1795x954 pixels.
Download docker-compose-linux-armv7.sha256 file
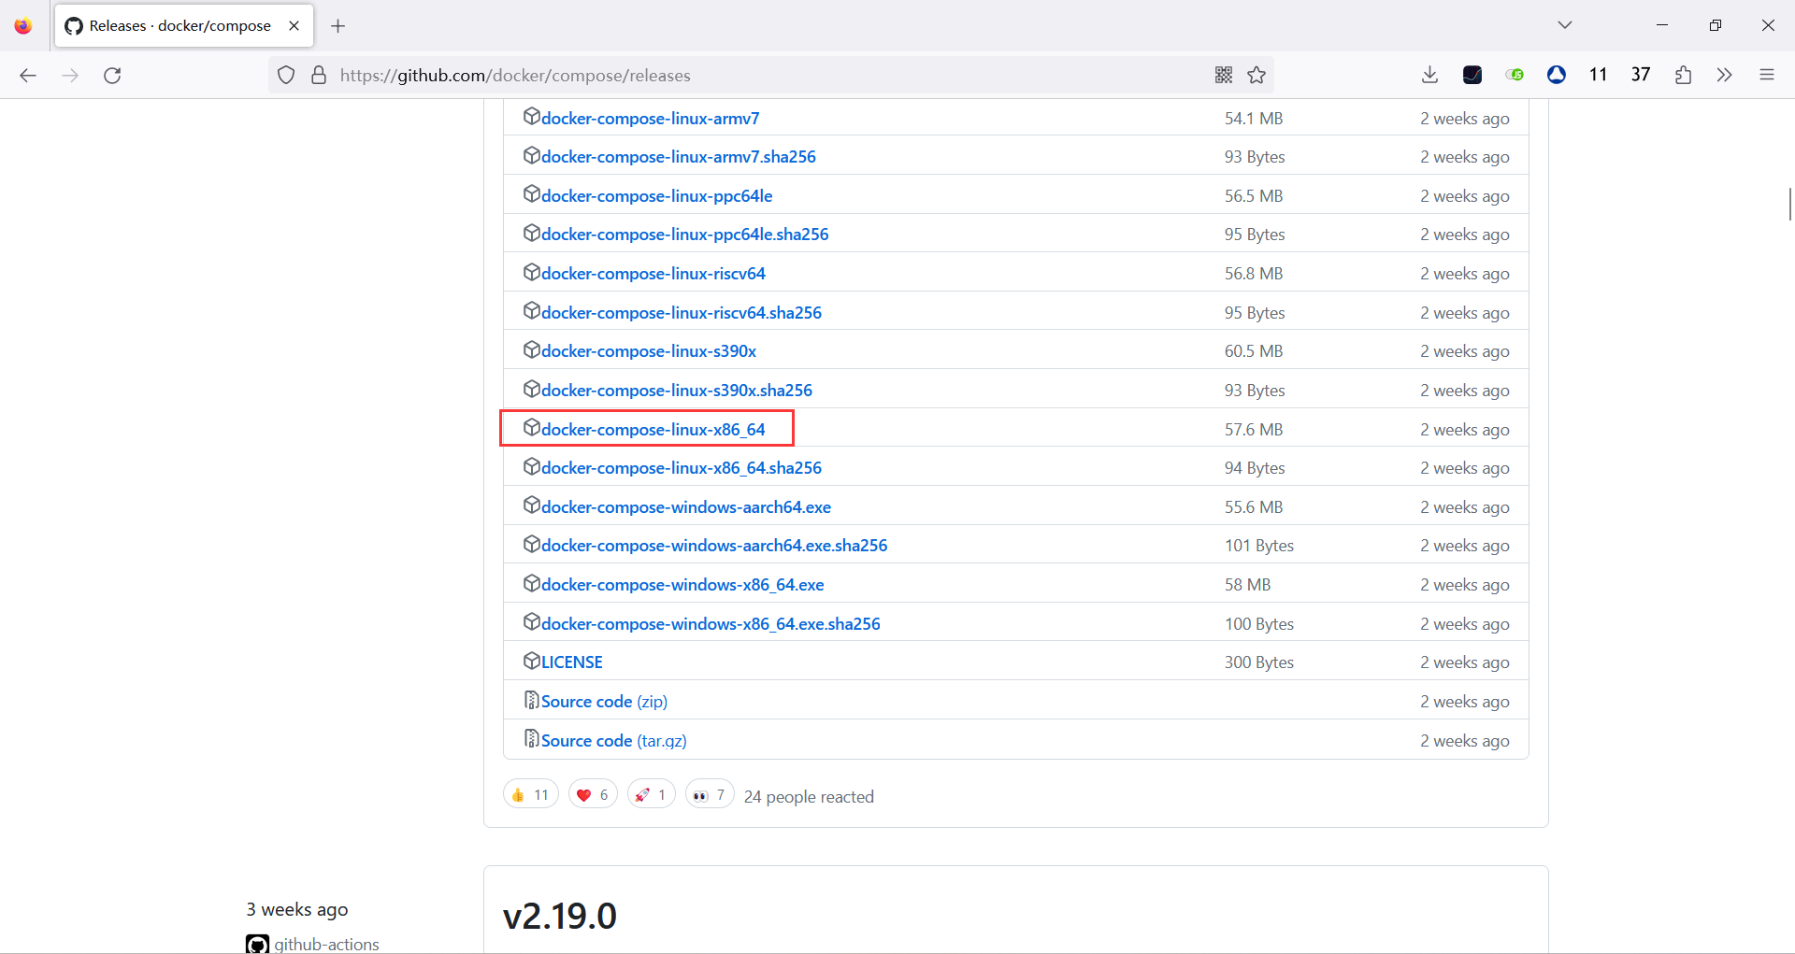pos(679,157)
